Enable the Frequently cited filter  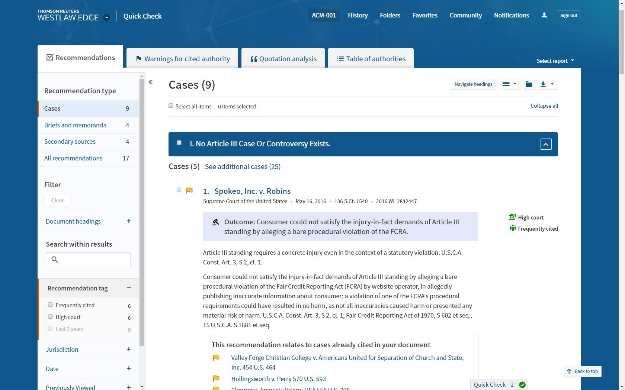[x=50, y=305]
